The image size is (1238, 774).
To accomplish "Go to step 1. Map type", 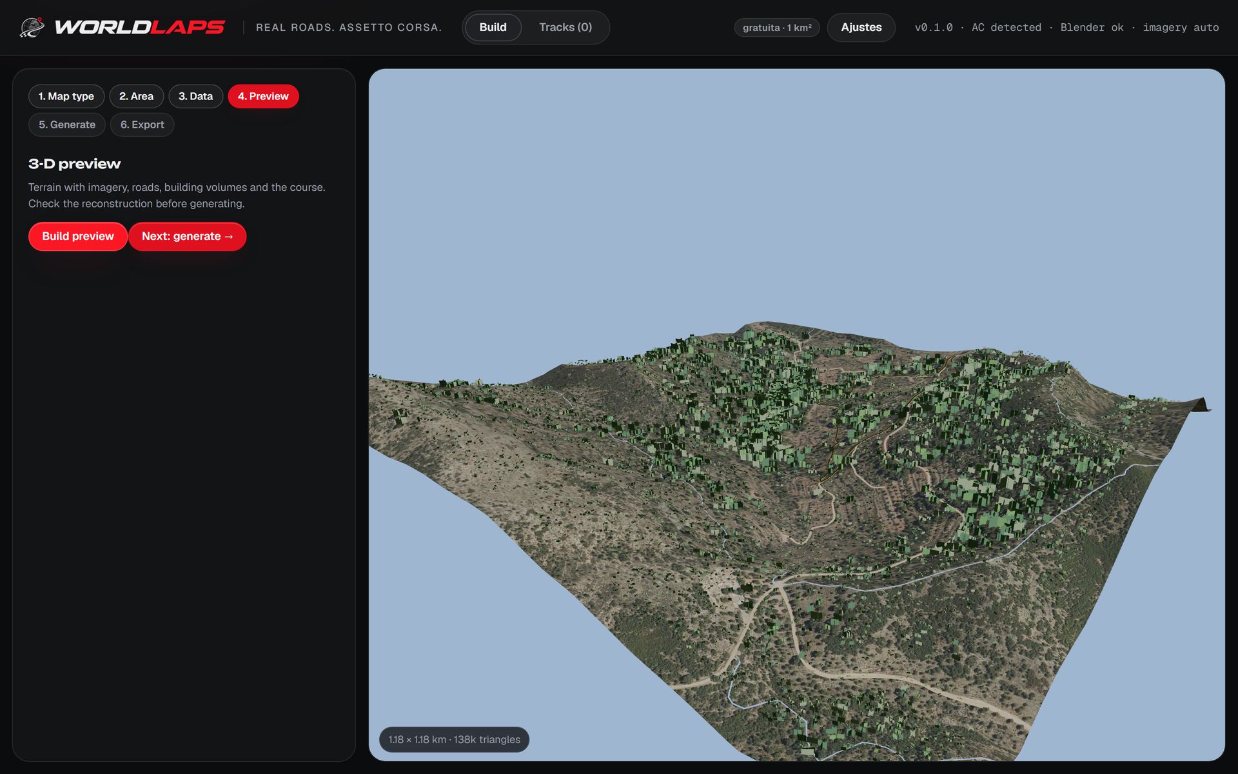I will pyautogui.click(x=66, y=96).
